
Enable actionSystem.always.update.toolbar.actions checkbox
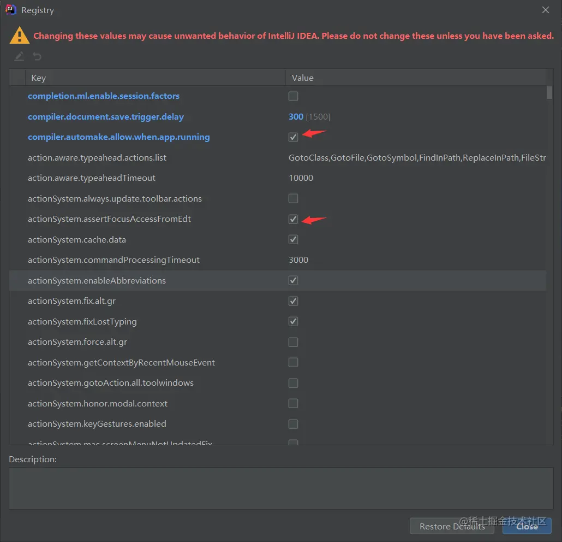(x=293, y=198)
